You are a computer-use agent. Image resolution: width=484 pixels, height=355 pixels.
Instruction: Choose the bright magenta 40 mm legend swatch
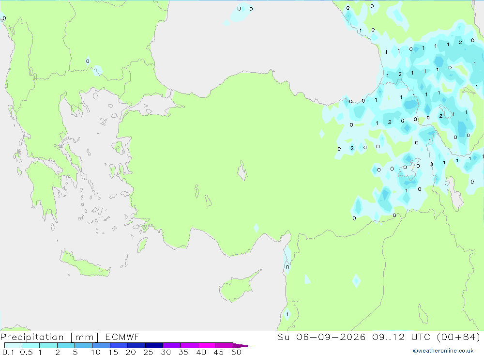pyautogui.click(x=207, y=345)
